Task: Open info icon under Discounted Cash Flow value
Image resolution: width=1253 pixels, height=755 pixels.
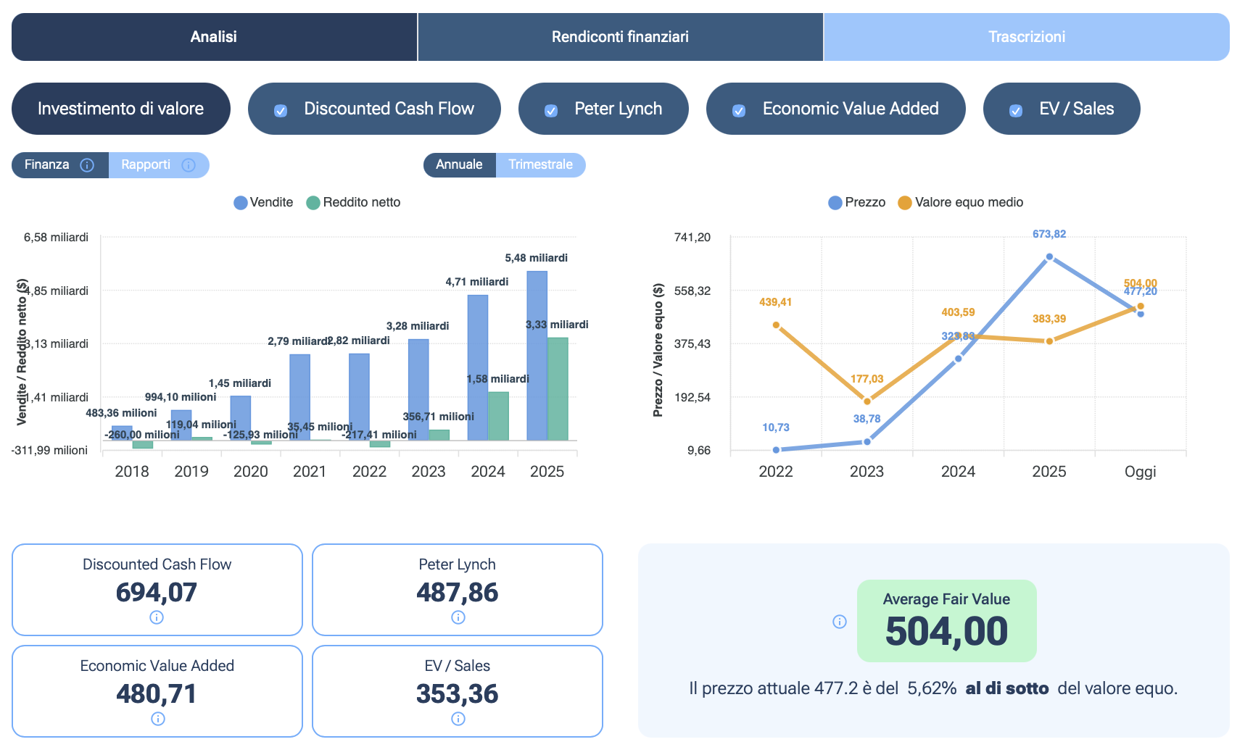Action: (x=157, y=617)
